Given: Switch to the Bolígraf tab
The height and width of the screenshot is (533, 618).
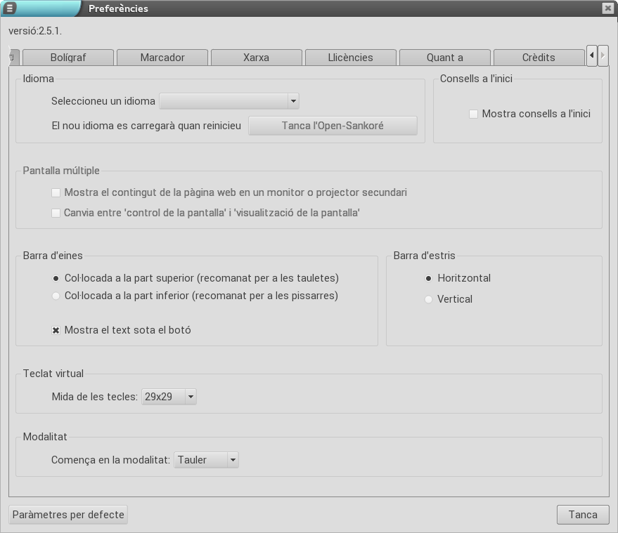Looking at the screenshot, I should point(67,58).
